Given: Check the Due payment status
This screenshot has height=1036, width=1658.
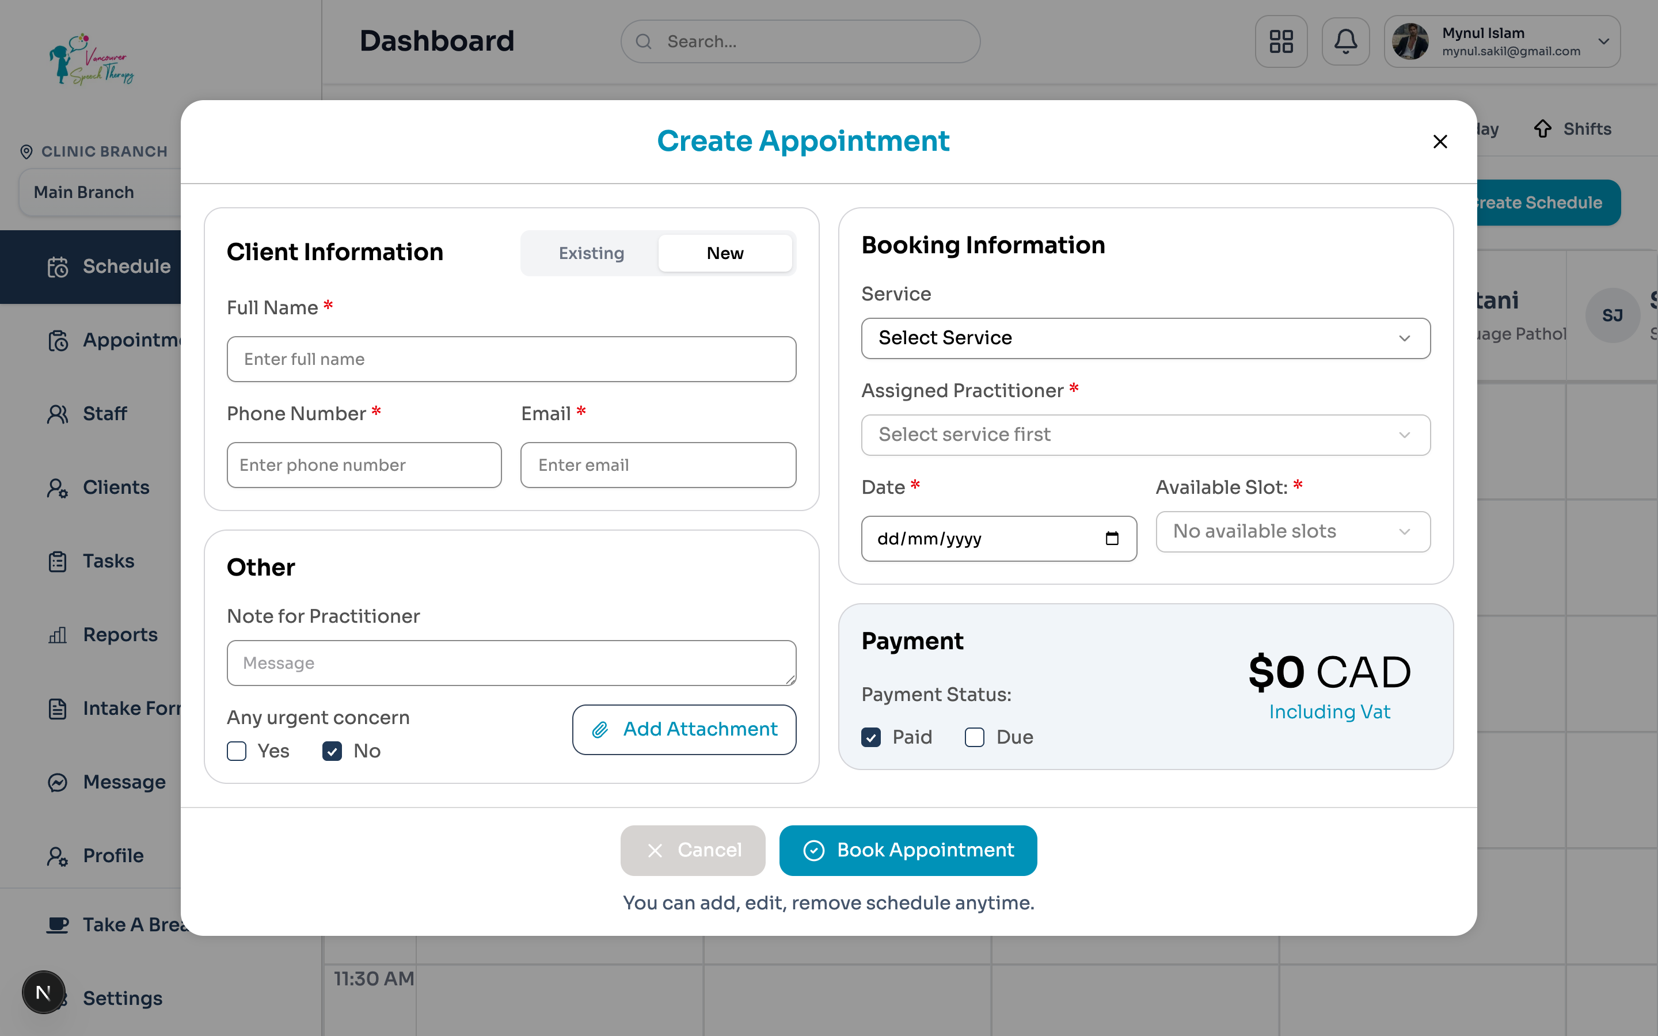Looking at the screenshot, I should pyautogui.click(x=974, y=738).
